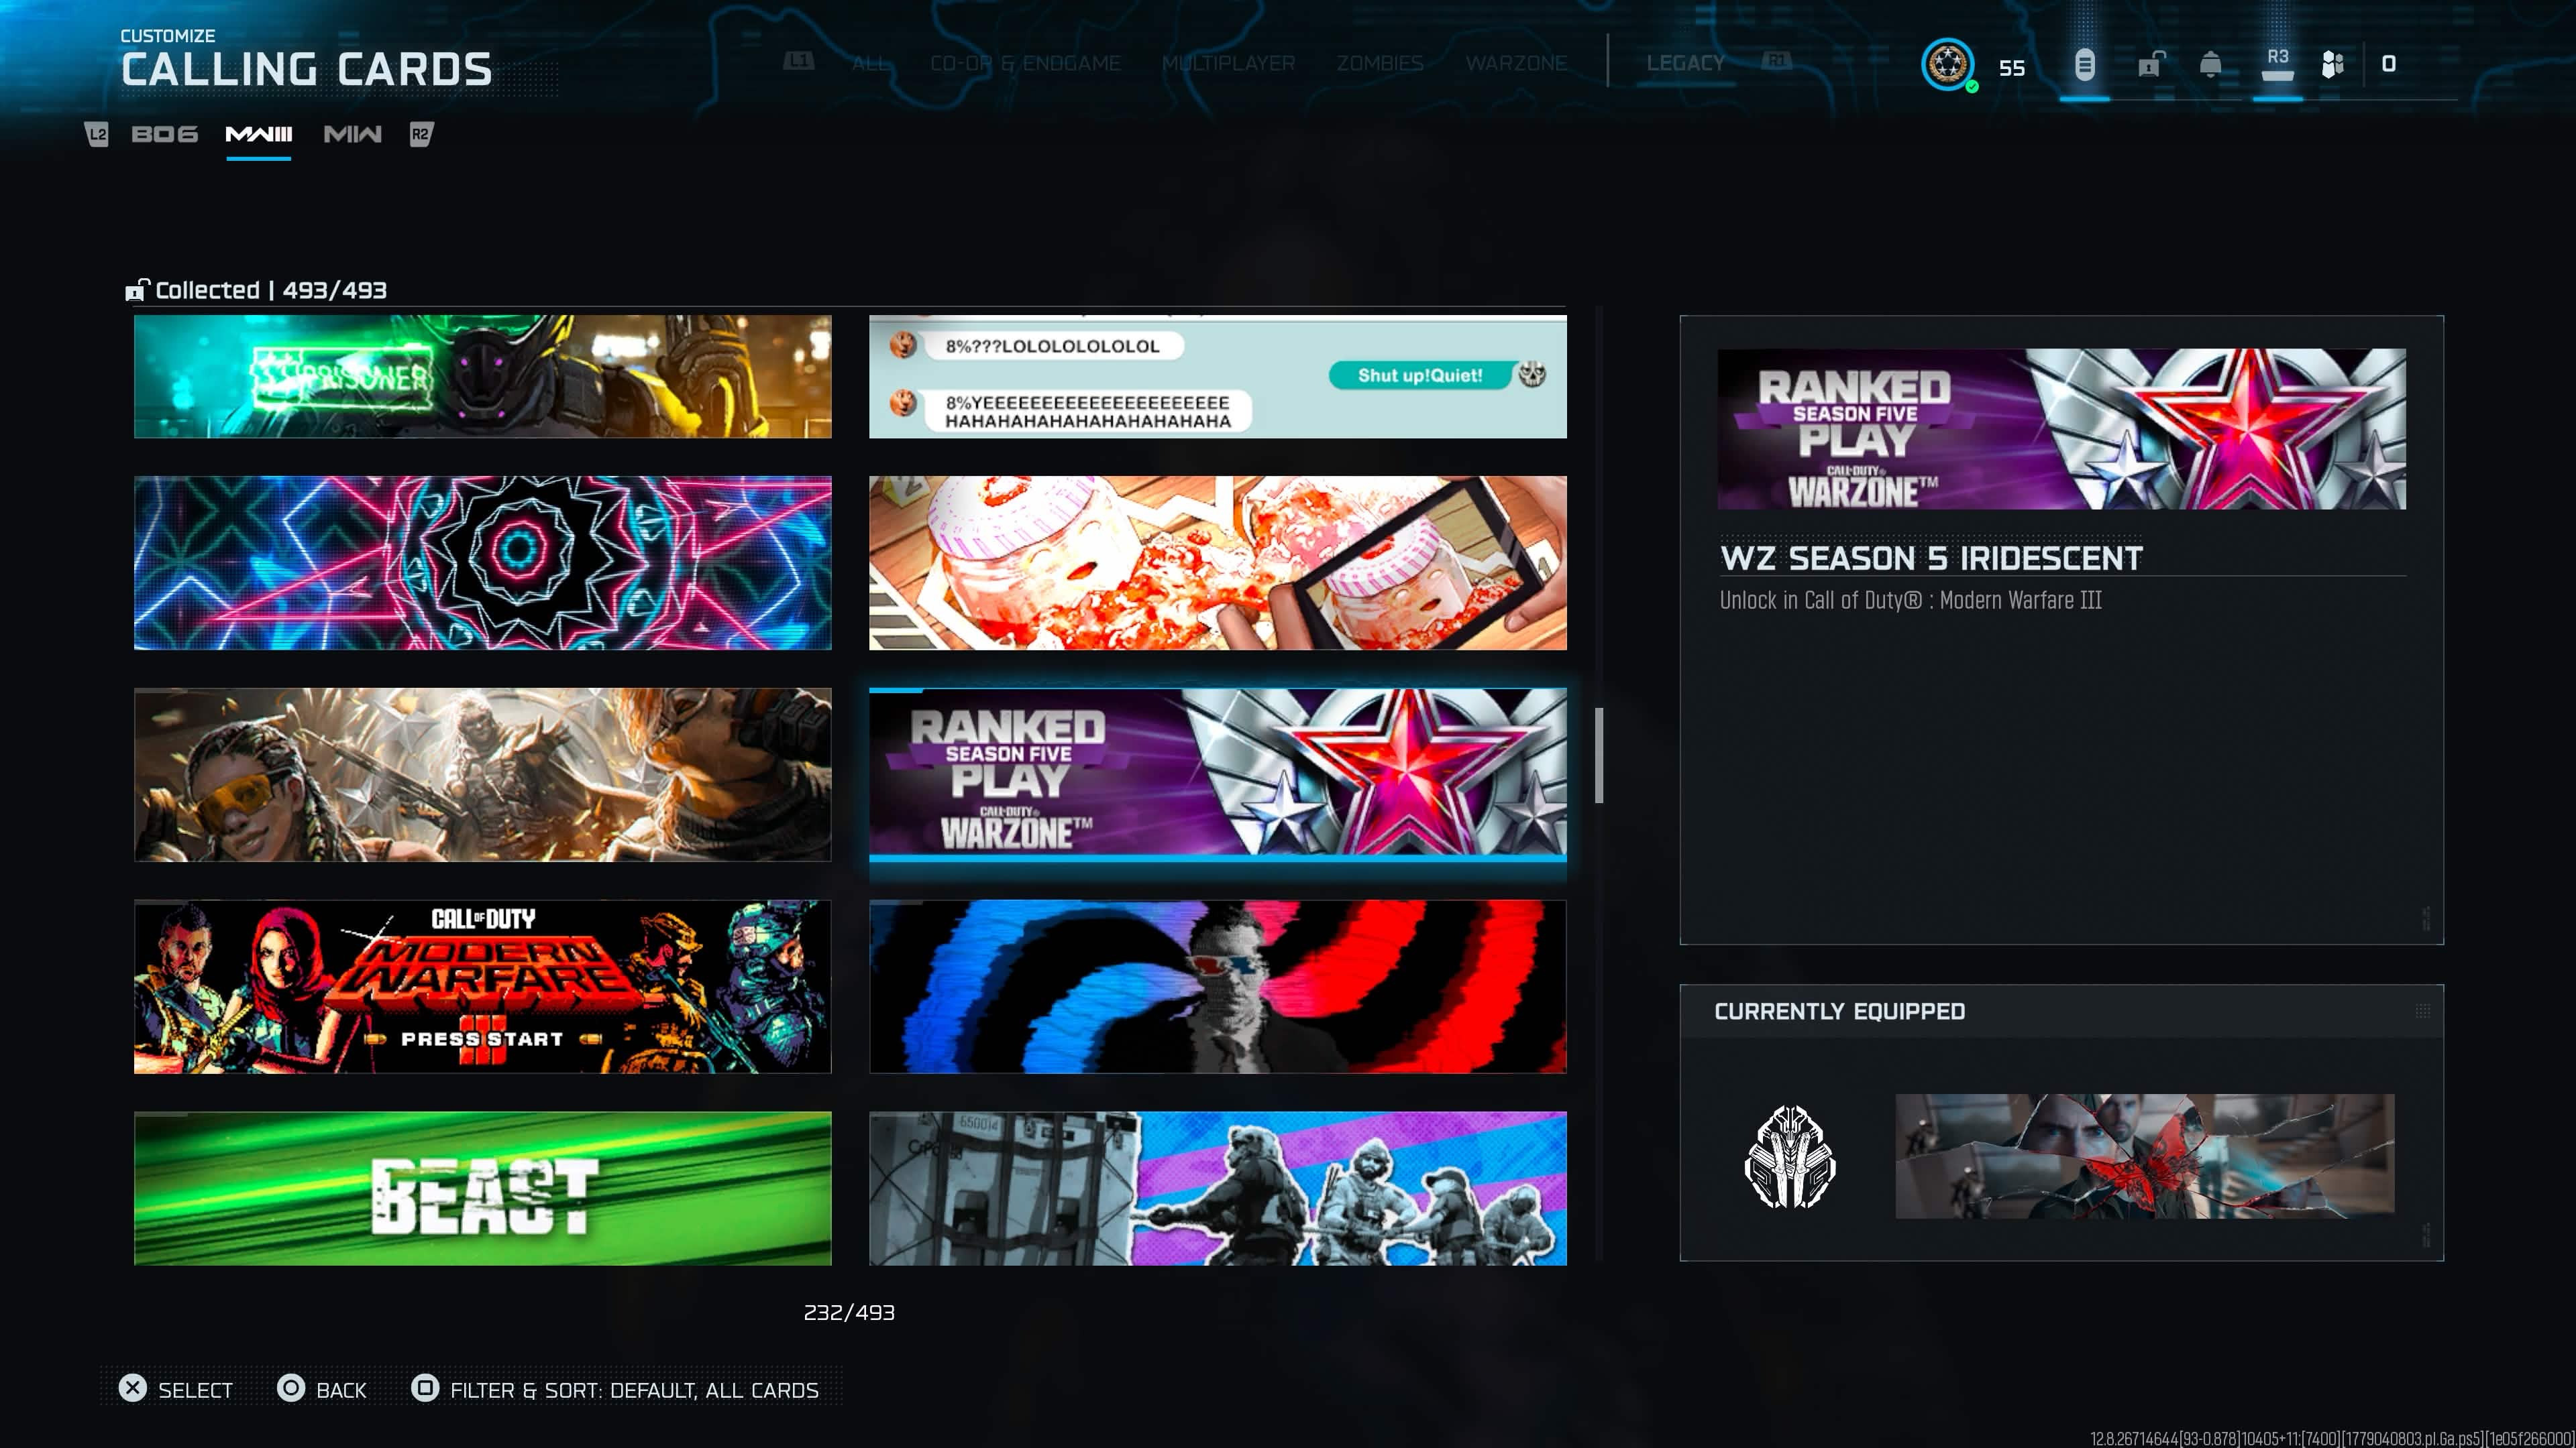Click 'Unlock in Call of Duty®: Modern Warfare III'

pos(1911,599)
